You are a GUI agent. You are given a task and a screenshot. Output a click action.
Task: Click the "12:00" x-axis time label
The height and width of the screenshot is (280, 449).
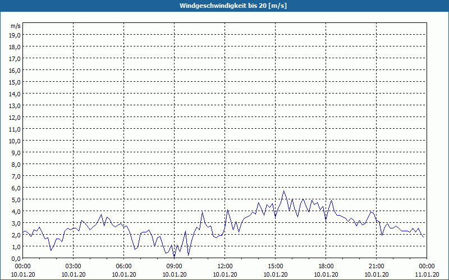coord(225,267)
